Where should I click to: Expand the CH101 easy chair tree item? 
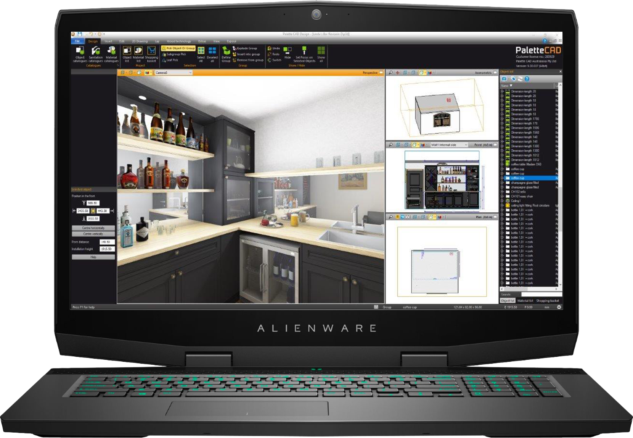(502, 196)
